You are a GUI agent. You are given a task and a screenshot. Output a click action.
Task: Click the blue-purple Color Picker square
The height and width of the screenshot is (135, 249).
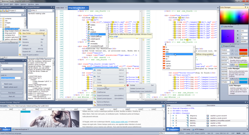click(228, 36)
